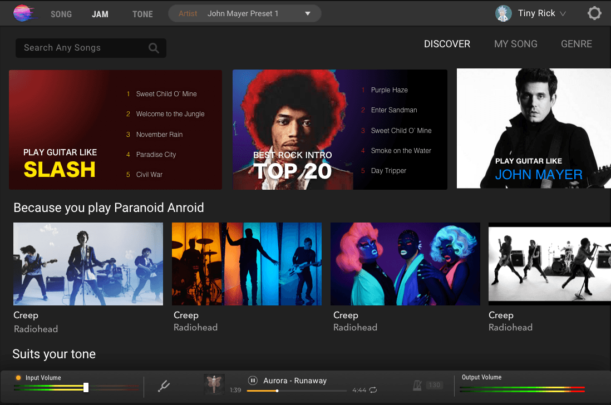Open Best Rock Intro Top 20 banner

pyautogui.click(x=340, y=130)
